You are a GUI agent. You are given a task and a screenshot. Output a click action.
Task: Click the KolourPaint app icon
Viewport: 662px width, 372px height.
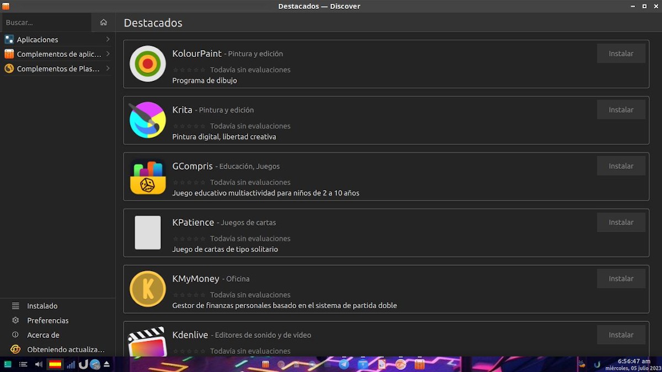(x=147, y=64)
